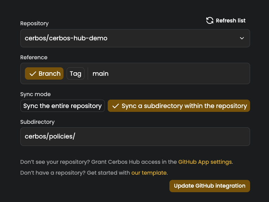Image resolution: width=269 pixels, height=202 pixels.
Task: Open the GitHub App settings link
Action: point(205,162)
